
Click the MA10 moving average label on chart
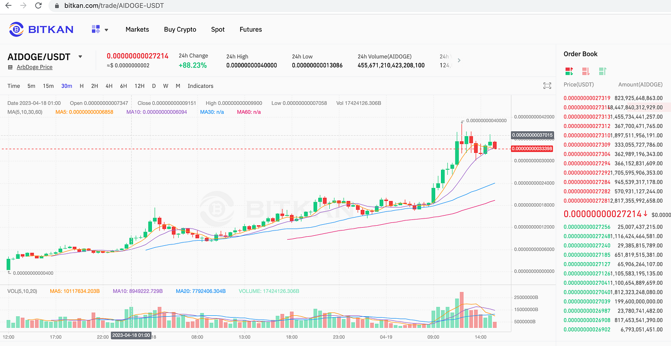point(156,112)
